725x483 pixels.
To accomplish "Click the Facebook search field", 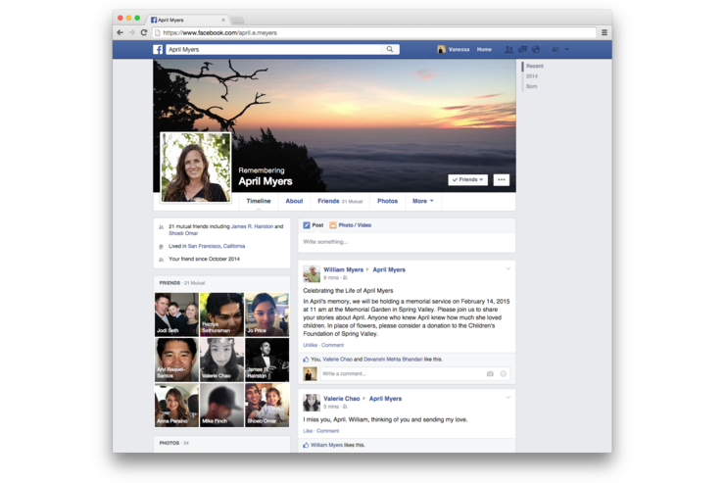I will click(275, 49).
